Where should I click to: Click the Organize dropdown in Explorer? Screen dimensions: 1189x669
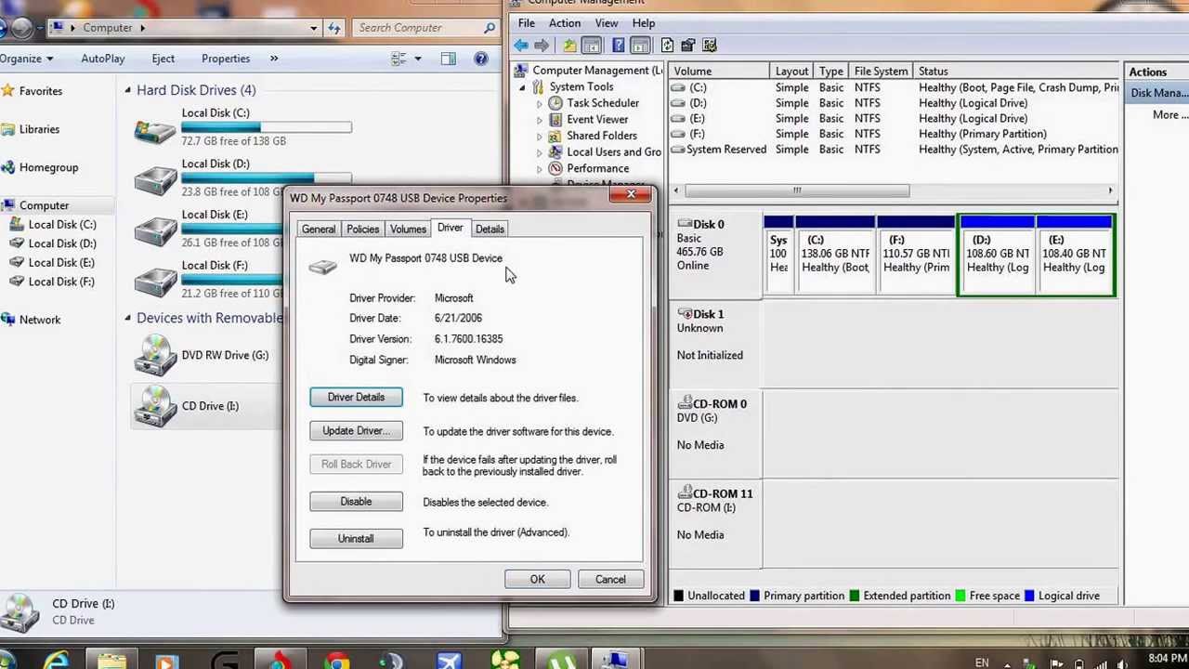tap(26, 59)
